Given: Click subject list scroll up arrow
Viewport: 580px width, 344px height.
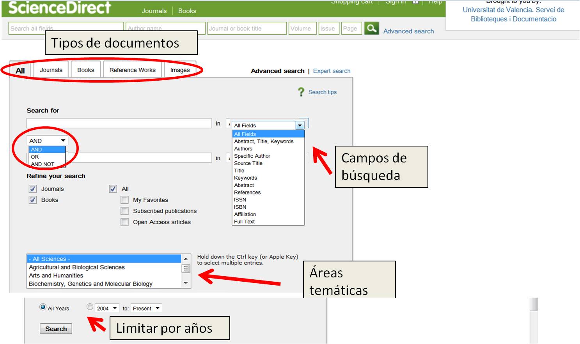Looking at the screenshot, I should coord(186,259).
